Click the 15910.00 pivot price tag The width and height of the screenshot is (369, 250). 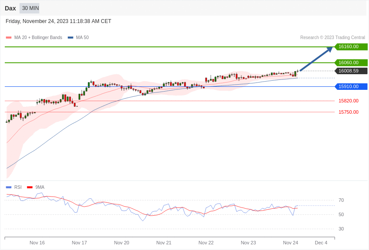tap(351, 86)
